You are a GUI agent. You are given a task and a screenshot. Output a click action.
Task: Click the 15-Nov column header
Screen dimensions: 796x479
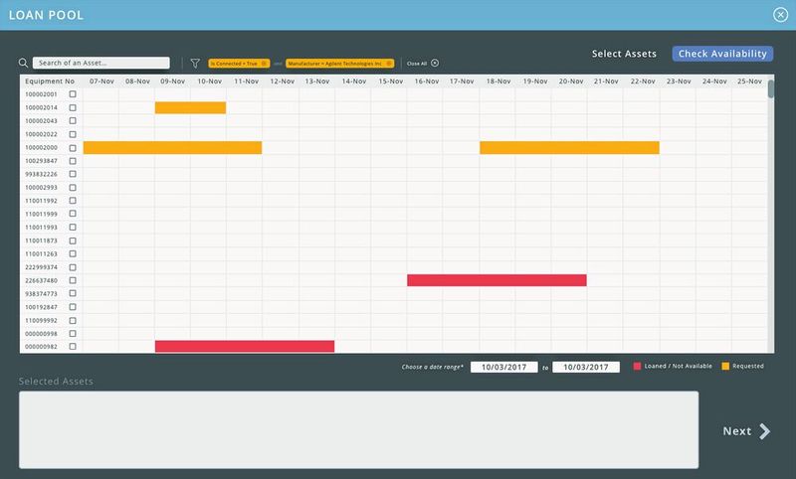(390, 81)
